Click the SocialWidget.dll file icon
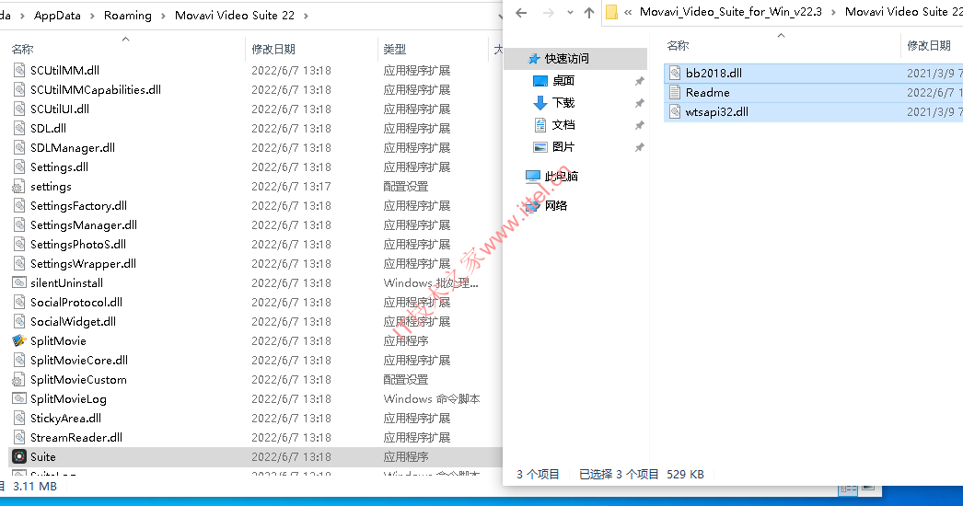 point(19,322)
